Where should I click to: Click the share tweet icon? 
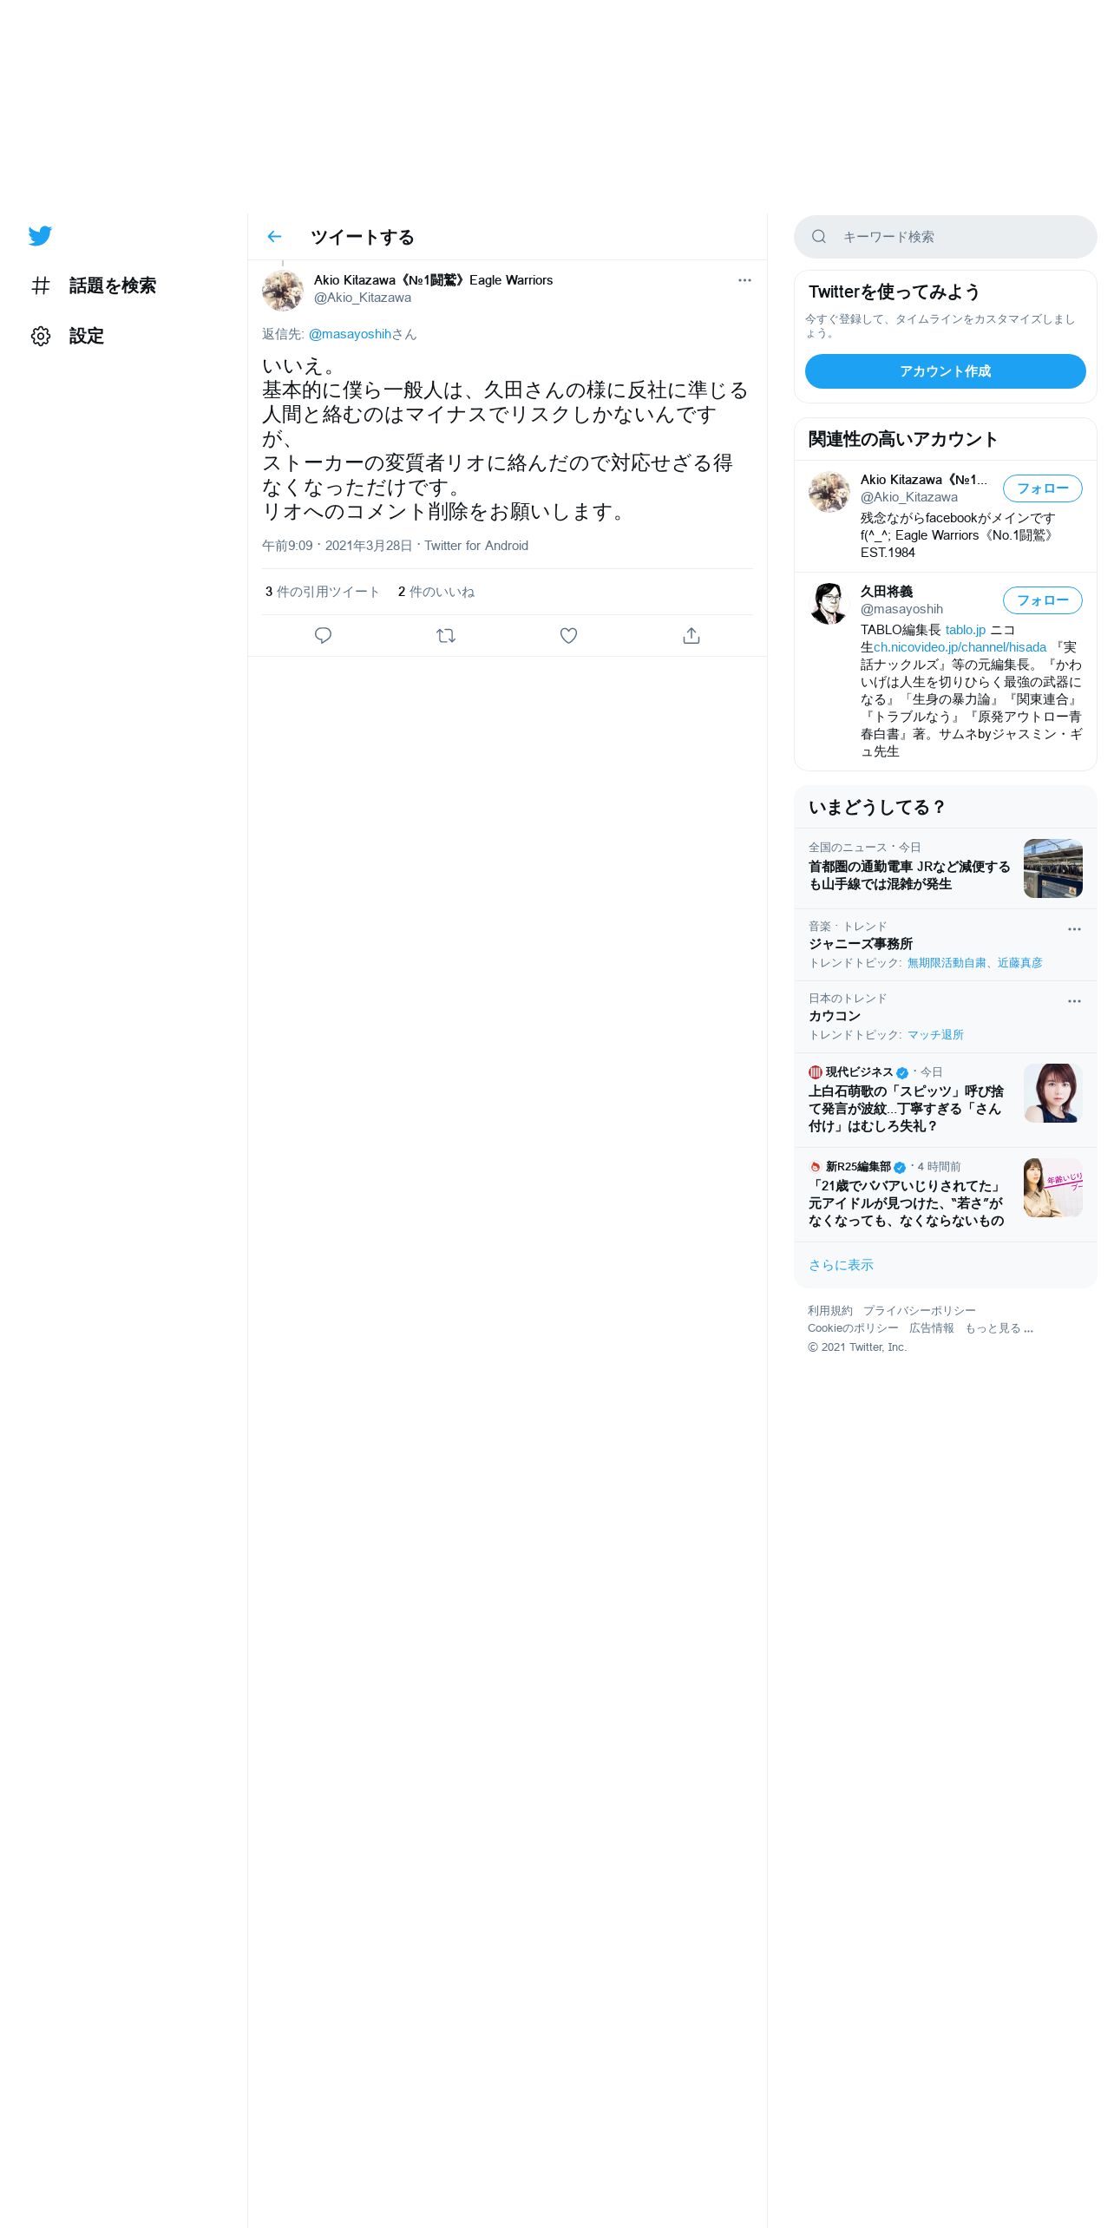click(691, 636)
